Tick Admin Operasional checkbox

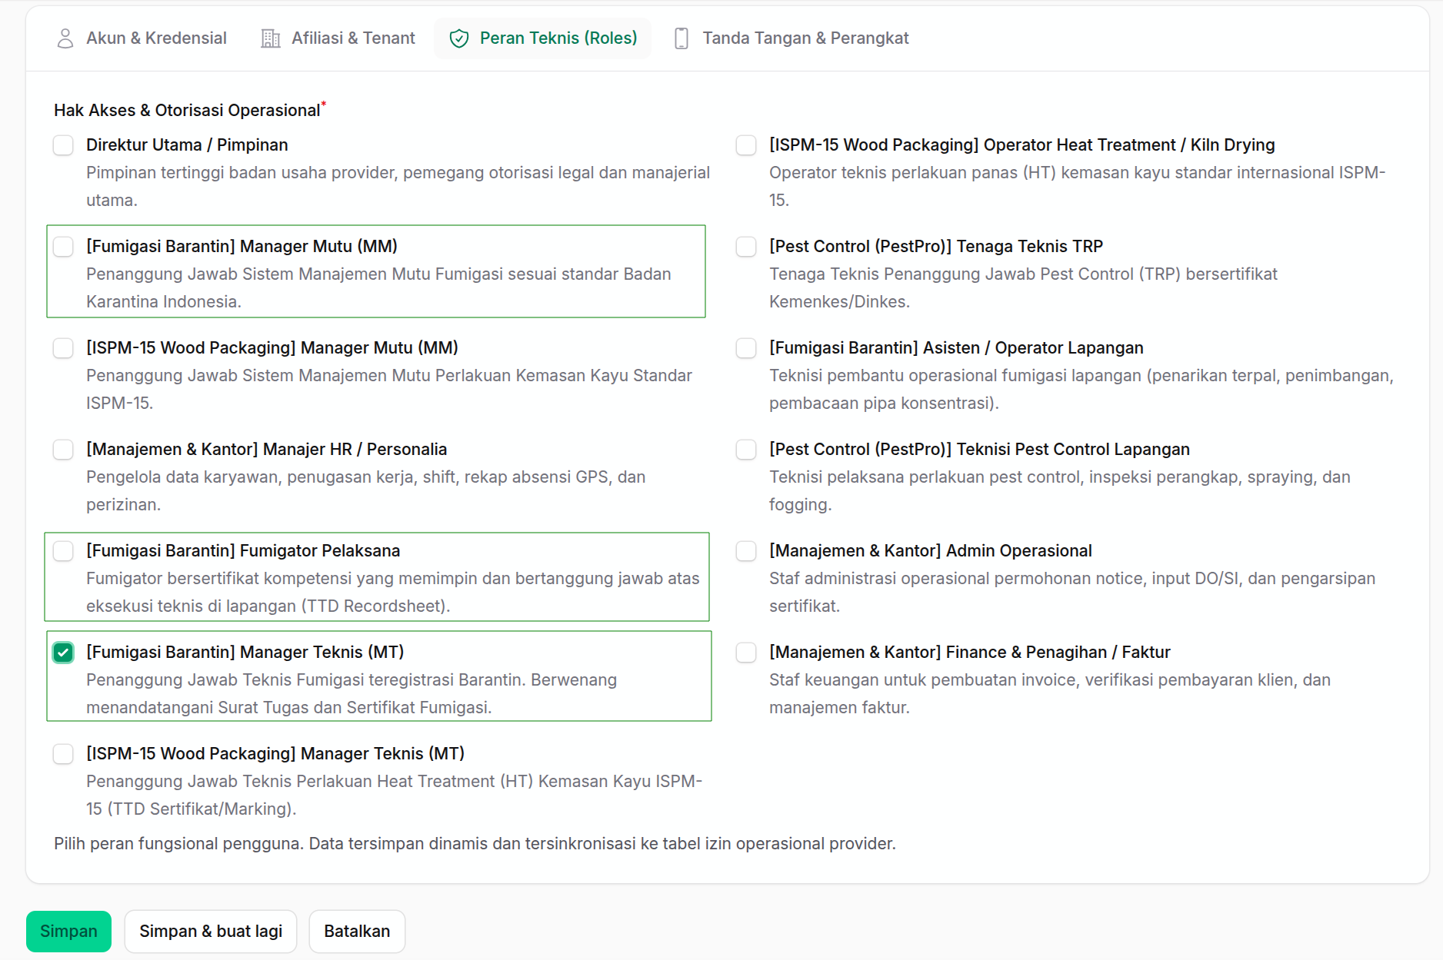click(x=746, y=551)
